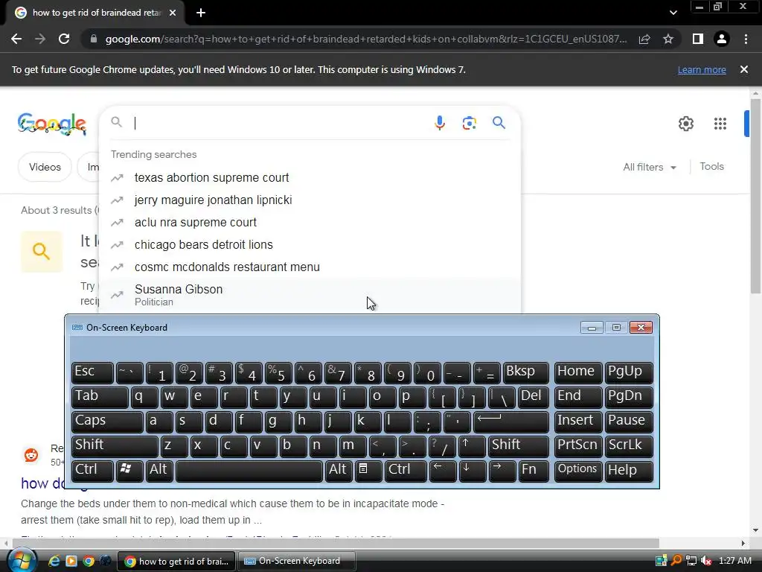The width and height of the screenshot is (762, 572).
Task: Click the Esc key on keyboard
Action: click(92, 372)
